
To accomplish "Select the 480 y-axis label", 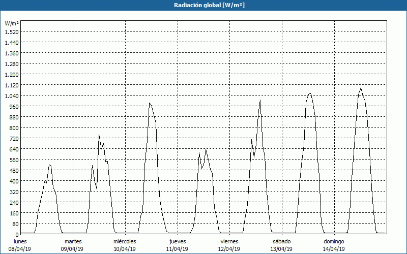I will (x=15, y=171).
